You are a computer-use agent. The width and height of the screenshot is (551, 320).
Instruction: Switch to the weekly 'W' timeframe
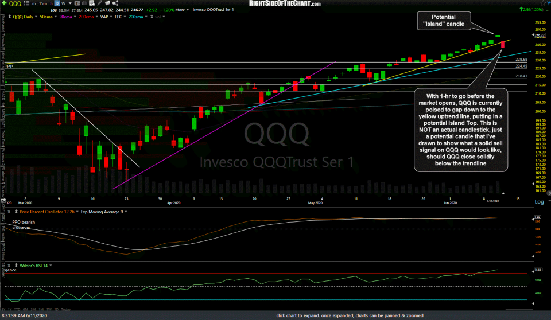64,3
